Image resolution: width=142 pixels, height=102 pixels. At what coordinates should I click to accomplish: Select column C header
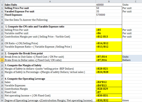[132, 1]
